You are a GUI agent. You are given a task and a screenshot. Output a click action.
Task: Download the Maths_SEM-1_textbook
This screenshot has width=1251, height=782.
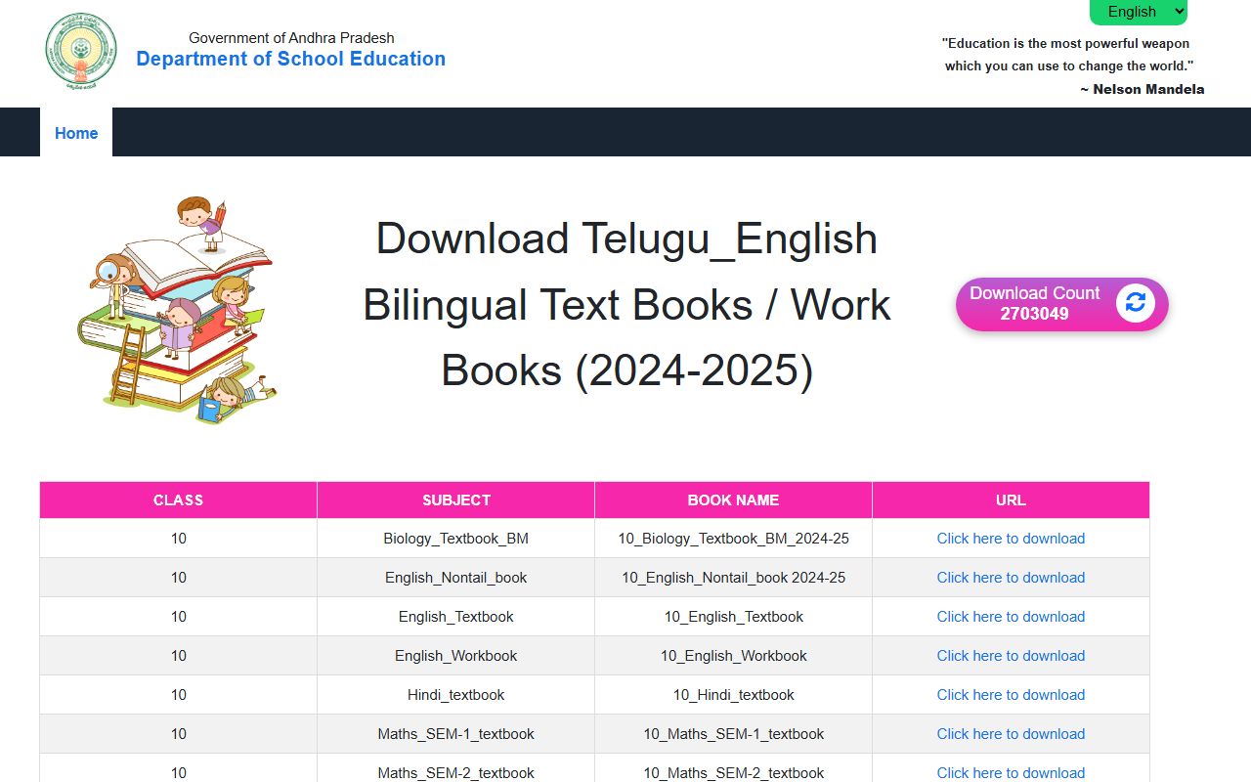1011,734
